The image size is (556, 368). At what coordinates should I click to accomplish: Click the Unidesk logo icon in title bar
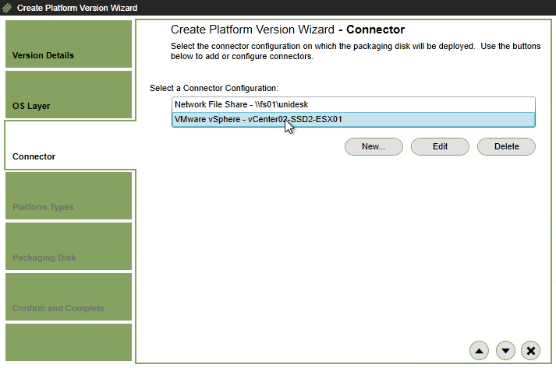point(7,8)
